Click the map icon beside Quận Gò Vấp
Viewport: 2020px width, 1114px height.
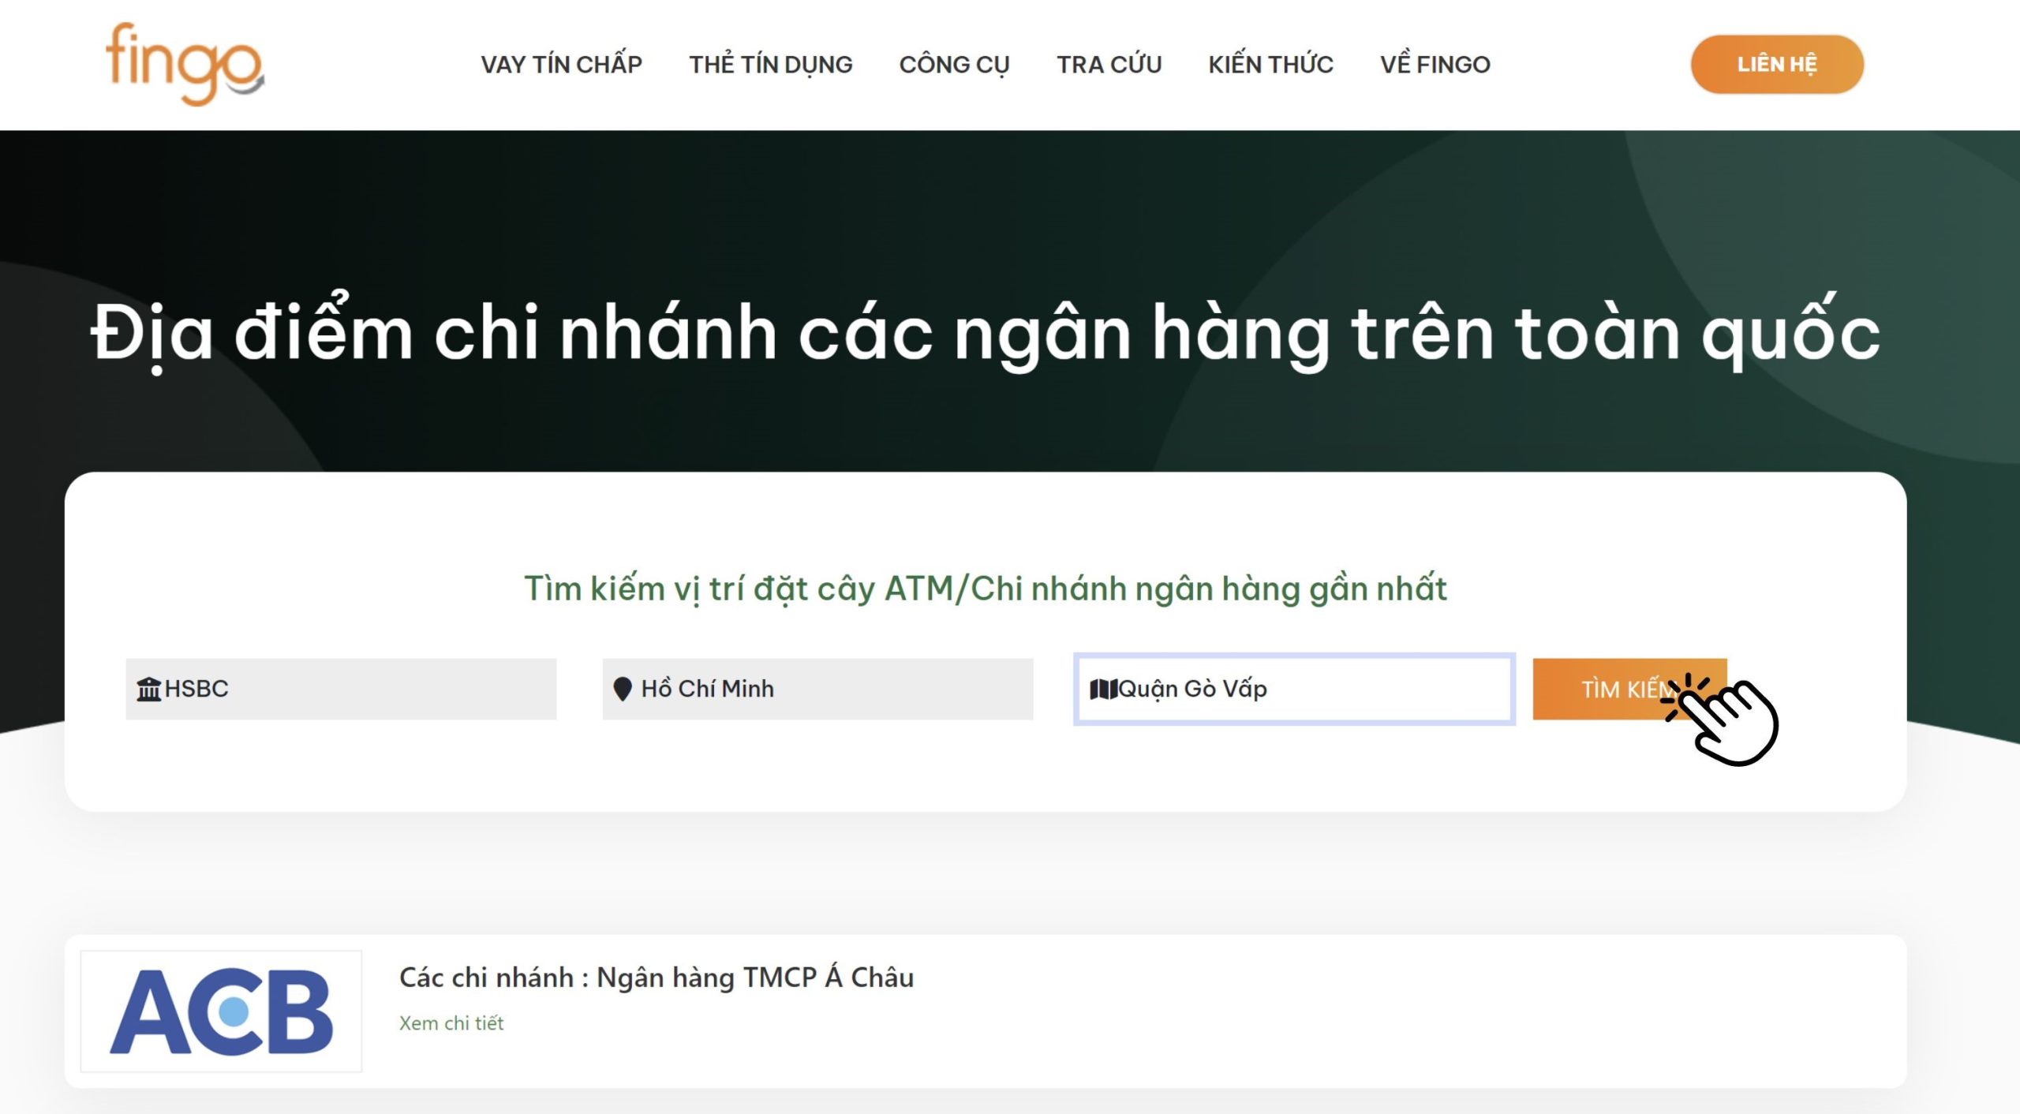[1103, 689]
